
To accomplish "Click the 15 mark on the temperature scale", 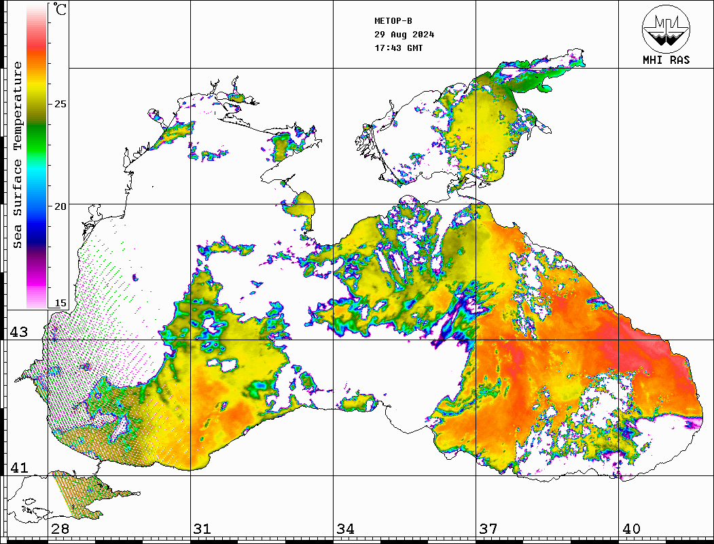I will click(60, 303).
